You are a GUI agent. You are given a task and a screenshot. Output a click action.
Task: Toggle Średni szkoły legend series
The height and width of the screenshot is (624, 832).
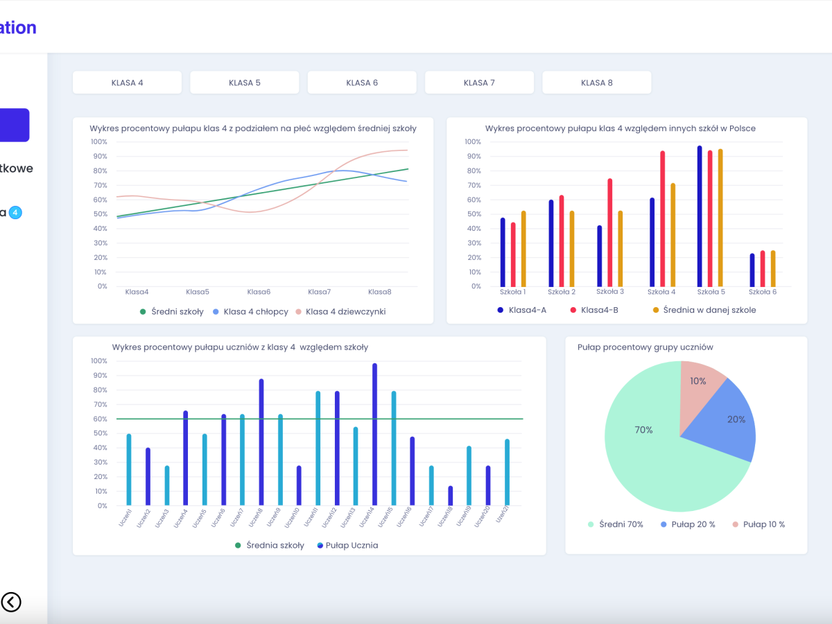pyautogui.click(x=172, y=312)
